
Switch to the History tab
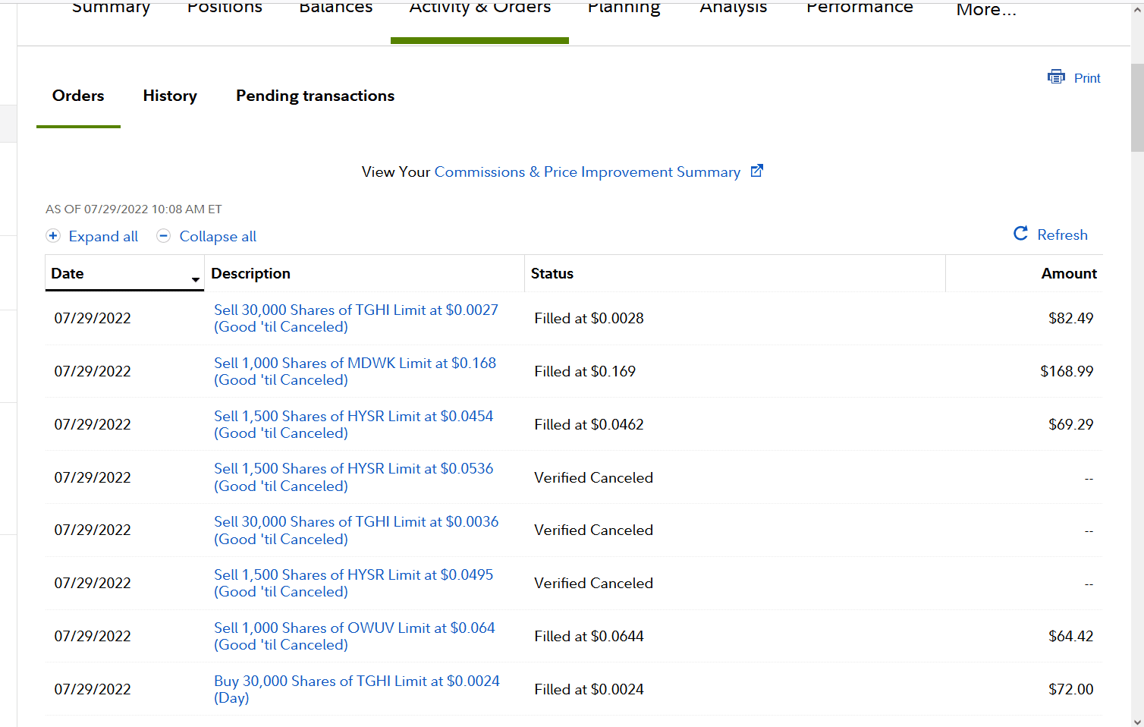pyautogui.click(x=170, y=96)
